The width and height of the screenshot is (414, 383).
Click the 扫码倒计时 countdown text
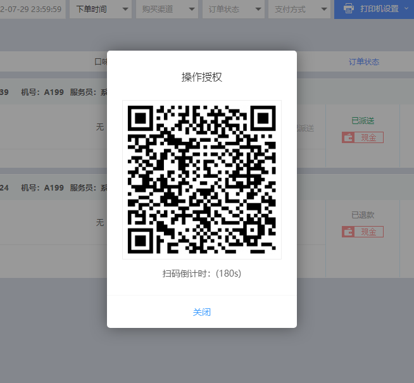click(x=201, y=273)
